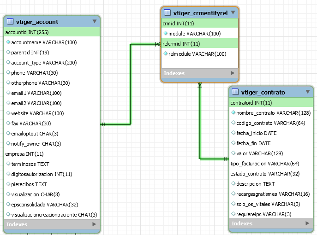Select the epsconsolidada VARCHAR(32) column
Image resolution: width=317 pixels, height=235 pixels.
coord(52,205)
